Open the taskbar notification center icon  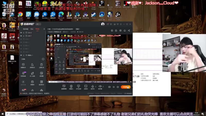[x=202, y=114]
